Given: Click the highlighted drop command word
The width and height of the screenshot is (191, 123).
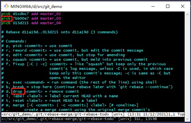Looking at the screenshot, I should (18, 91).
